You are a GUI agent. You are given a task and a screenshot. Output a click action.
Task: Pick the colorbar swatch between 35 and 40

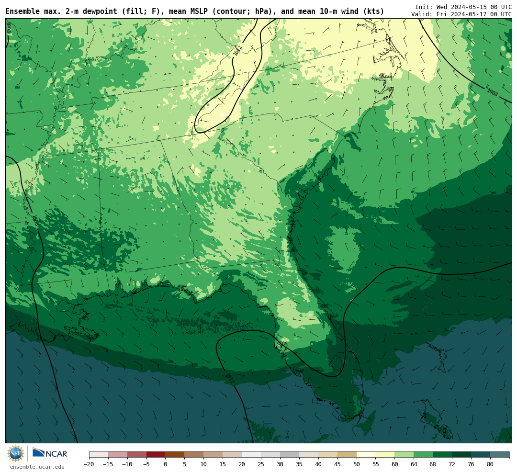[309, 455]
